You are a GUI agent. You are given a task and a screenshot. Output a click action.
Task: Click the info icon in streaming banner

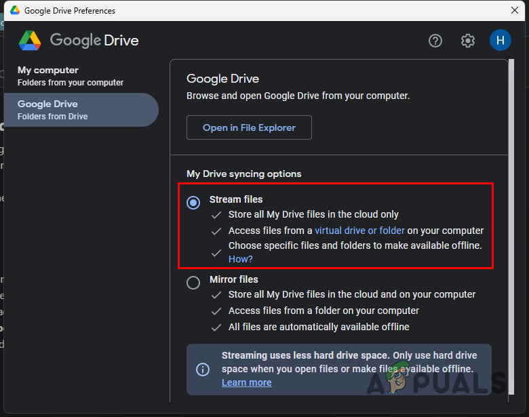click(x=203, y=370)
